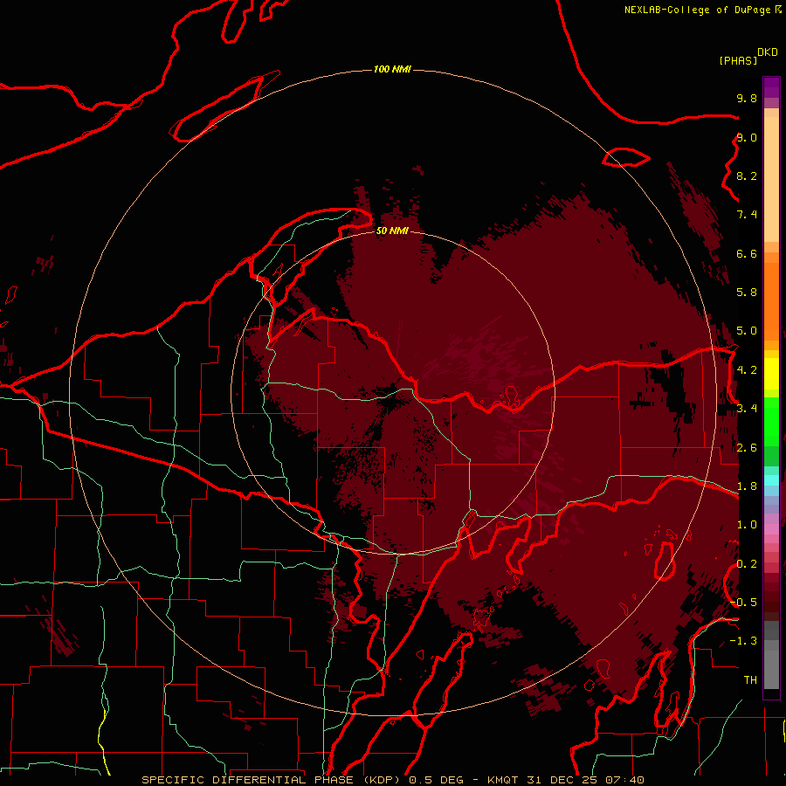Click the purple band at the top of the color bar
This screenshot has width=786, height=786.
[771, 87]
